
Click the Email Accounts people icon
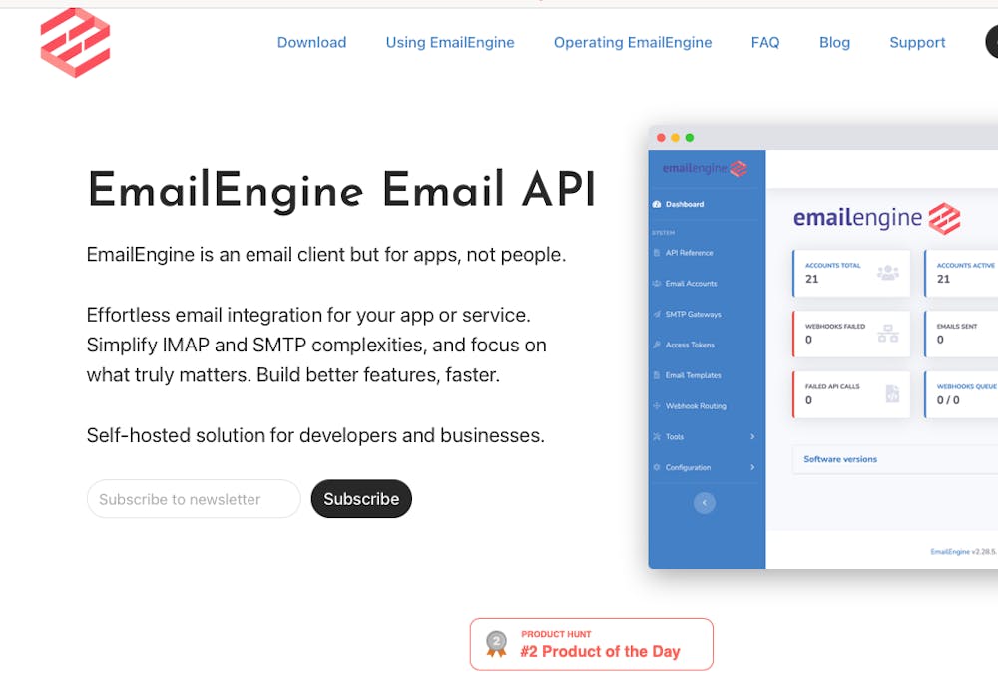pyautogui.click(x=657, y=283)
